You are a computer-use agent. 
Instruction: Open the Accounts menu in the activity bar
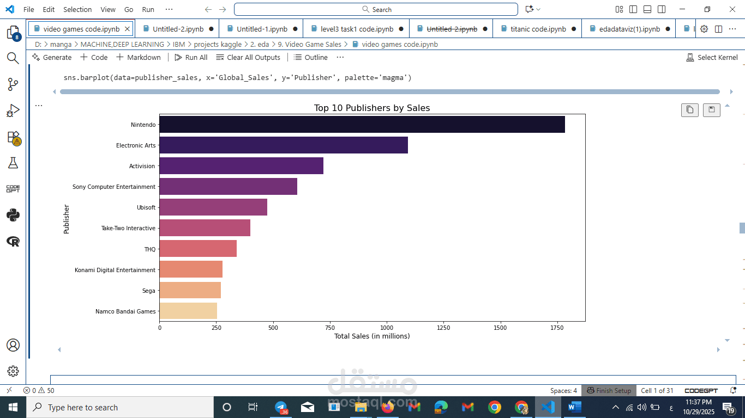[x=13, y=345]
